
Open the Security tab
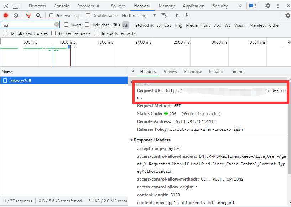(x=220, y=6)
